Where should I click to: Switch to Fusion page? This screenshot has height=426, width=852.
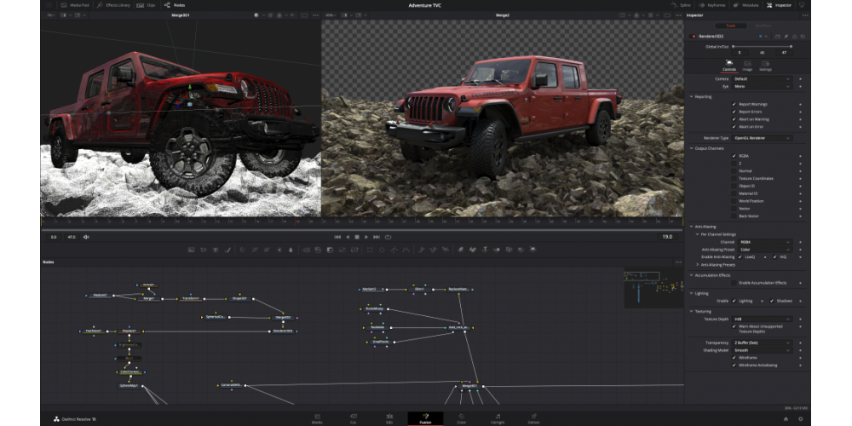point(425,418)
